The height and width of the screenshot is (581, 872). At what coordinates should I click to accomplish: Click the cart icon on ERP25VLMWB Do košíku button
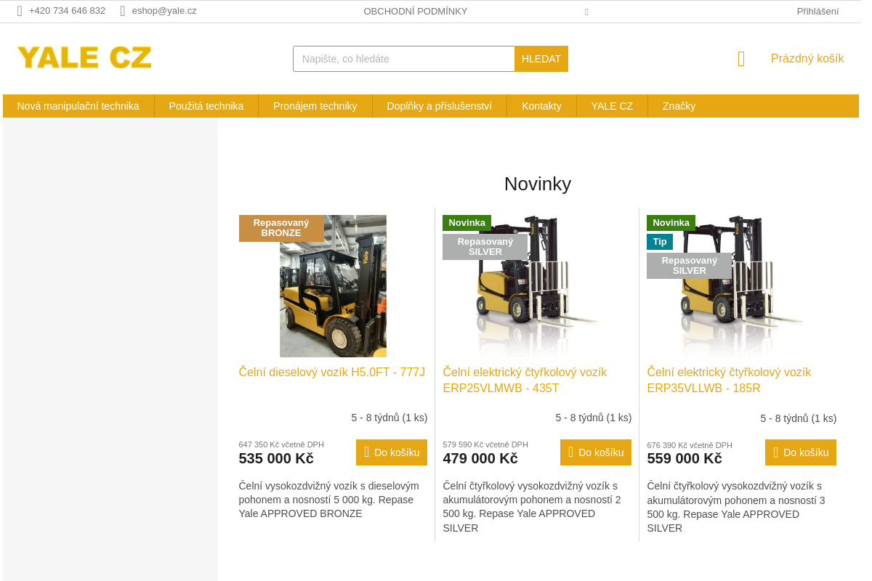pos(570,452)
